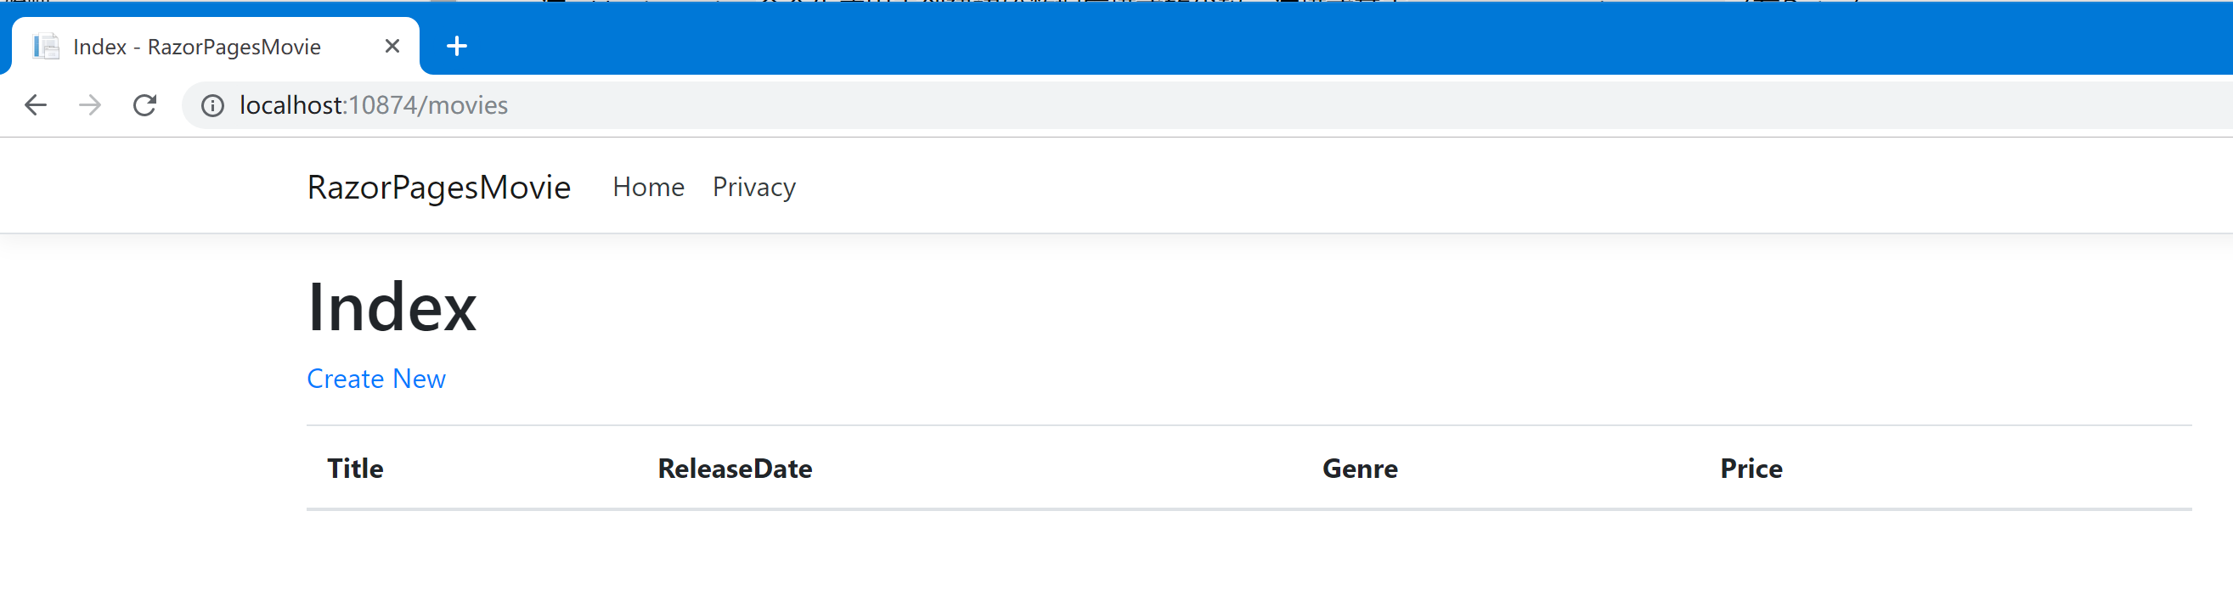Open a new browser tab
Image resolution: width=2233 pixels, height=601 pixels.
(x=457, y=46)
